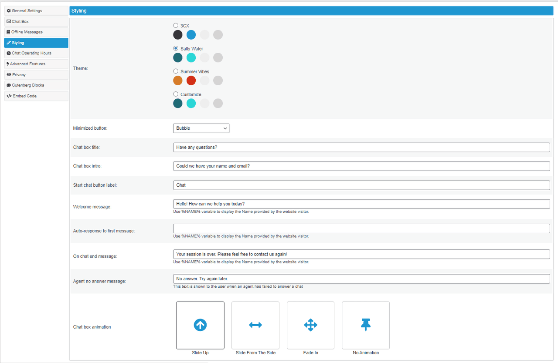Go to Chat Operating Hours tab

36,53
